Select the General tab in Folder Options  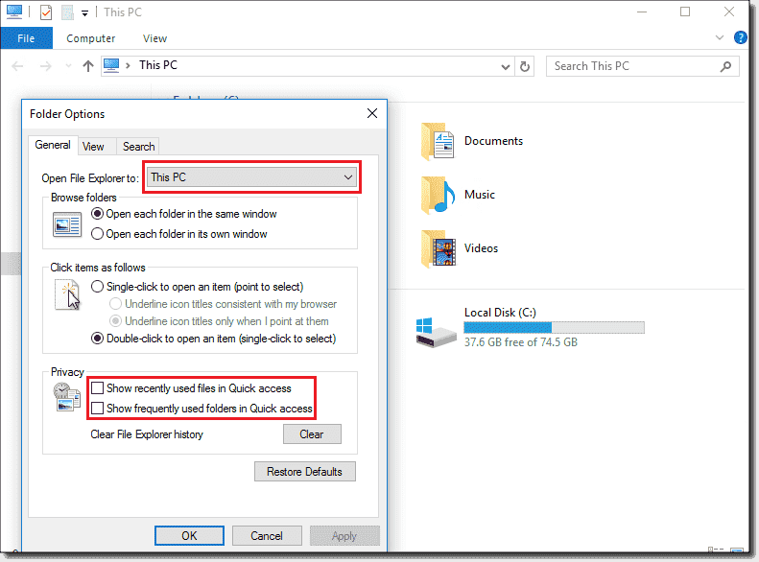pos(53,145)
